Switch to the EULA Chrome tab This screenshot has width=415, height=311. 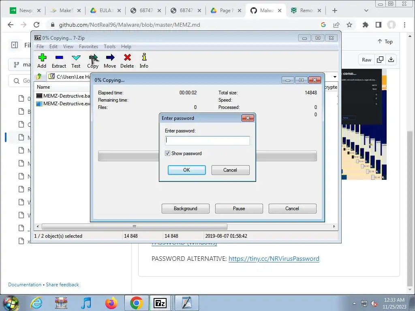tap(106, 11)
